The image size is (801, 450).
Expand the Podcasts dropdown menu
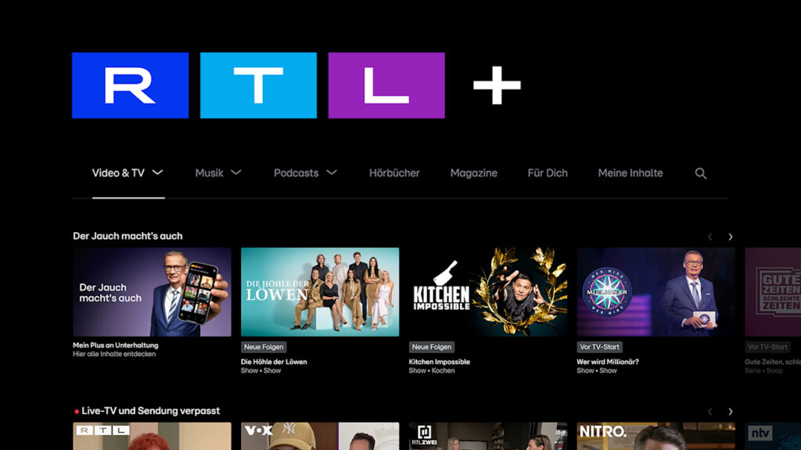305,173
